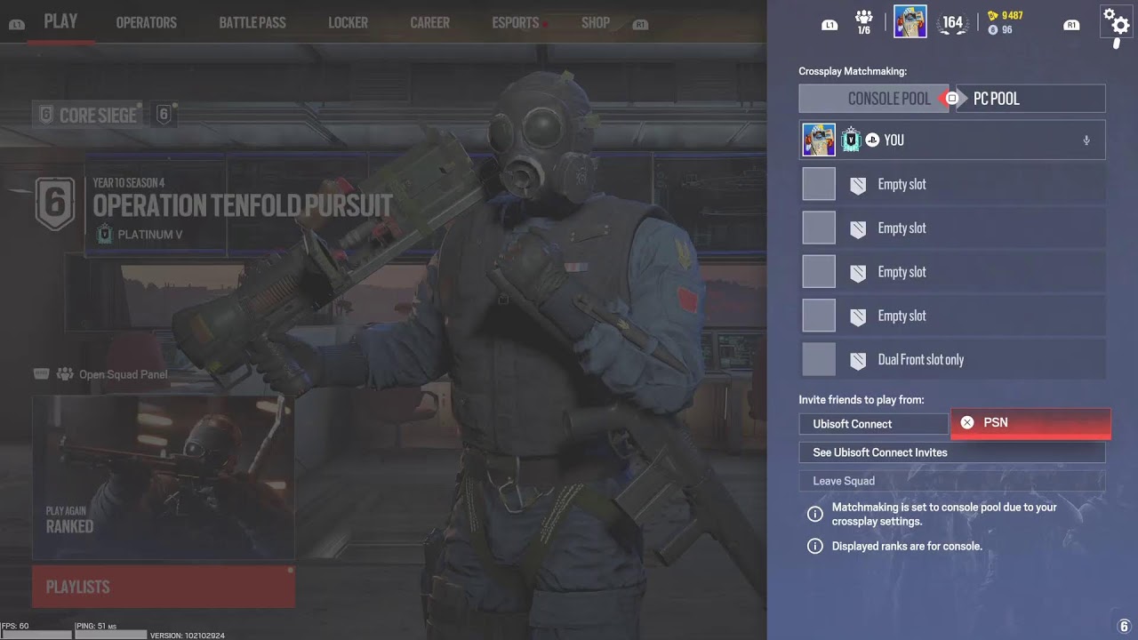The width and height of the screenshot is (1138, 640).
Task: Click the level 164 laurel badge
Action: [952, 24]
